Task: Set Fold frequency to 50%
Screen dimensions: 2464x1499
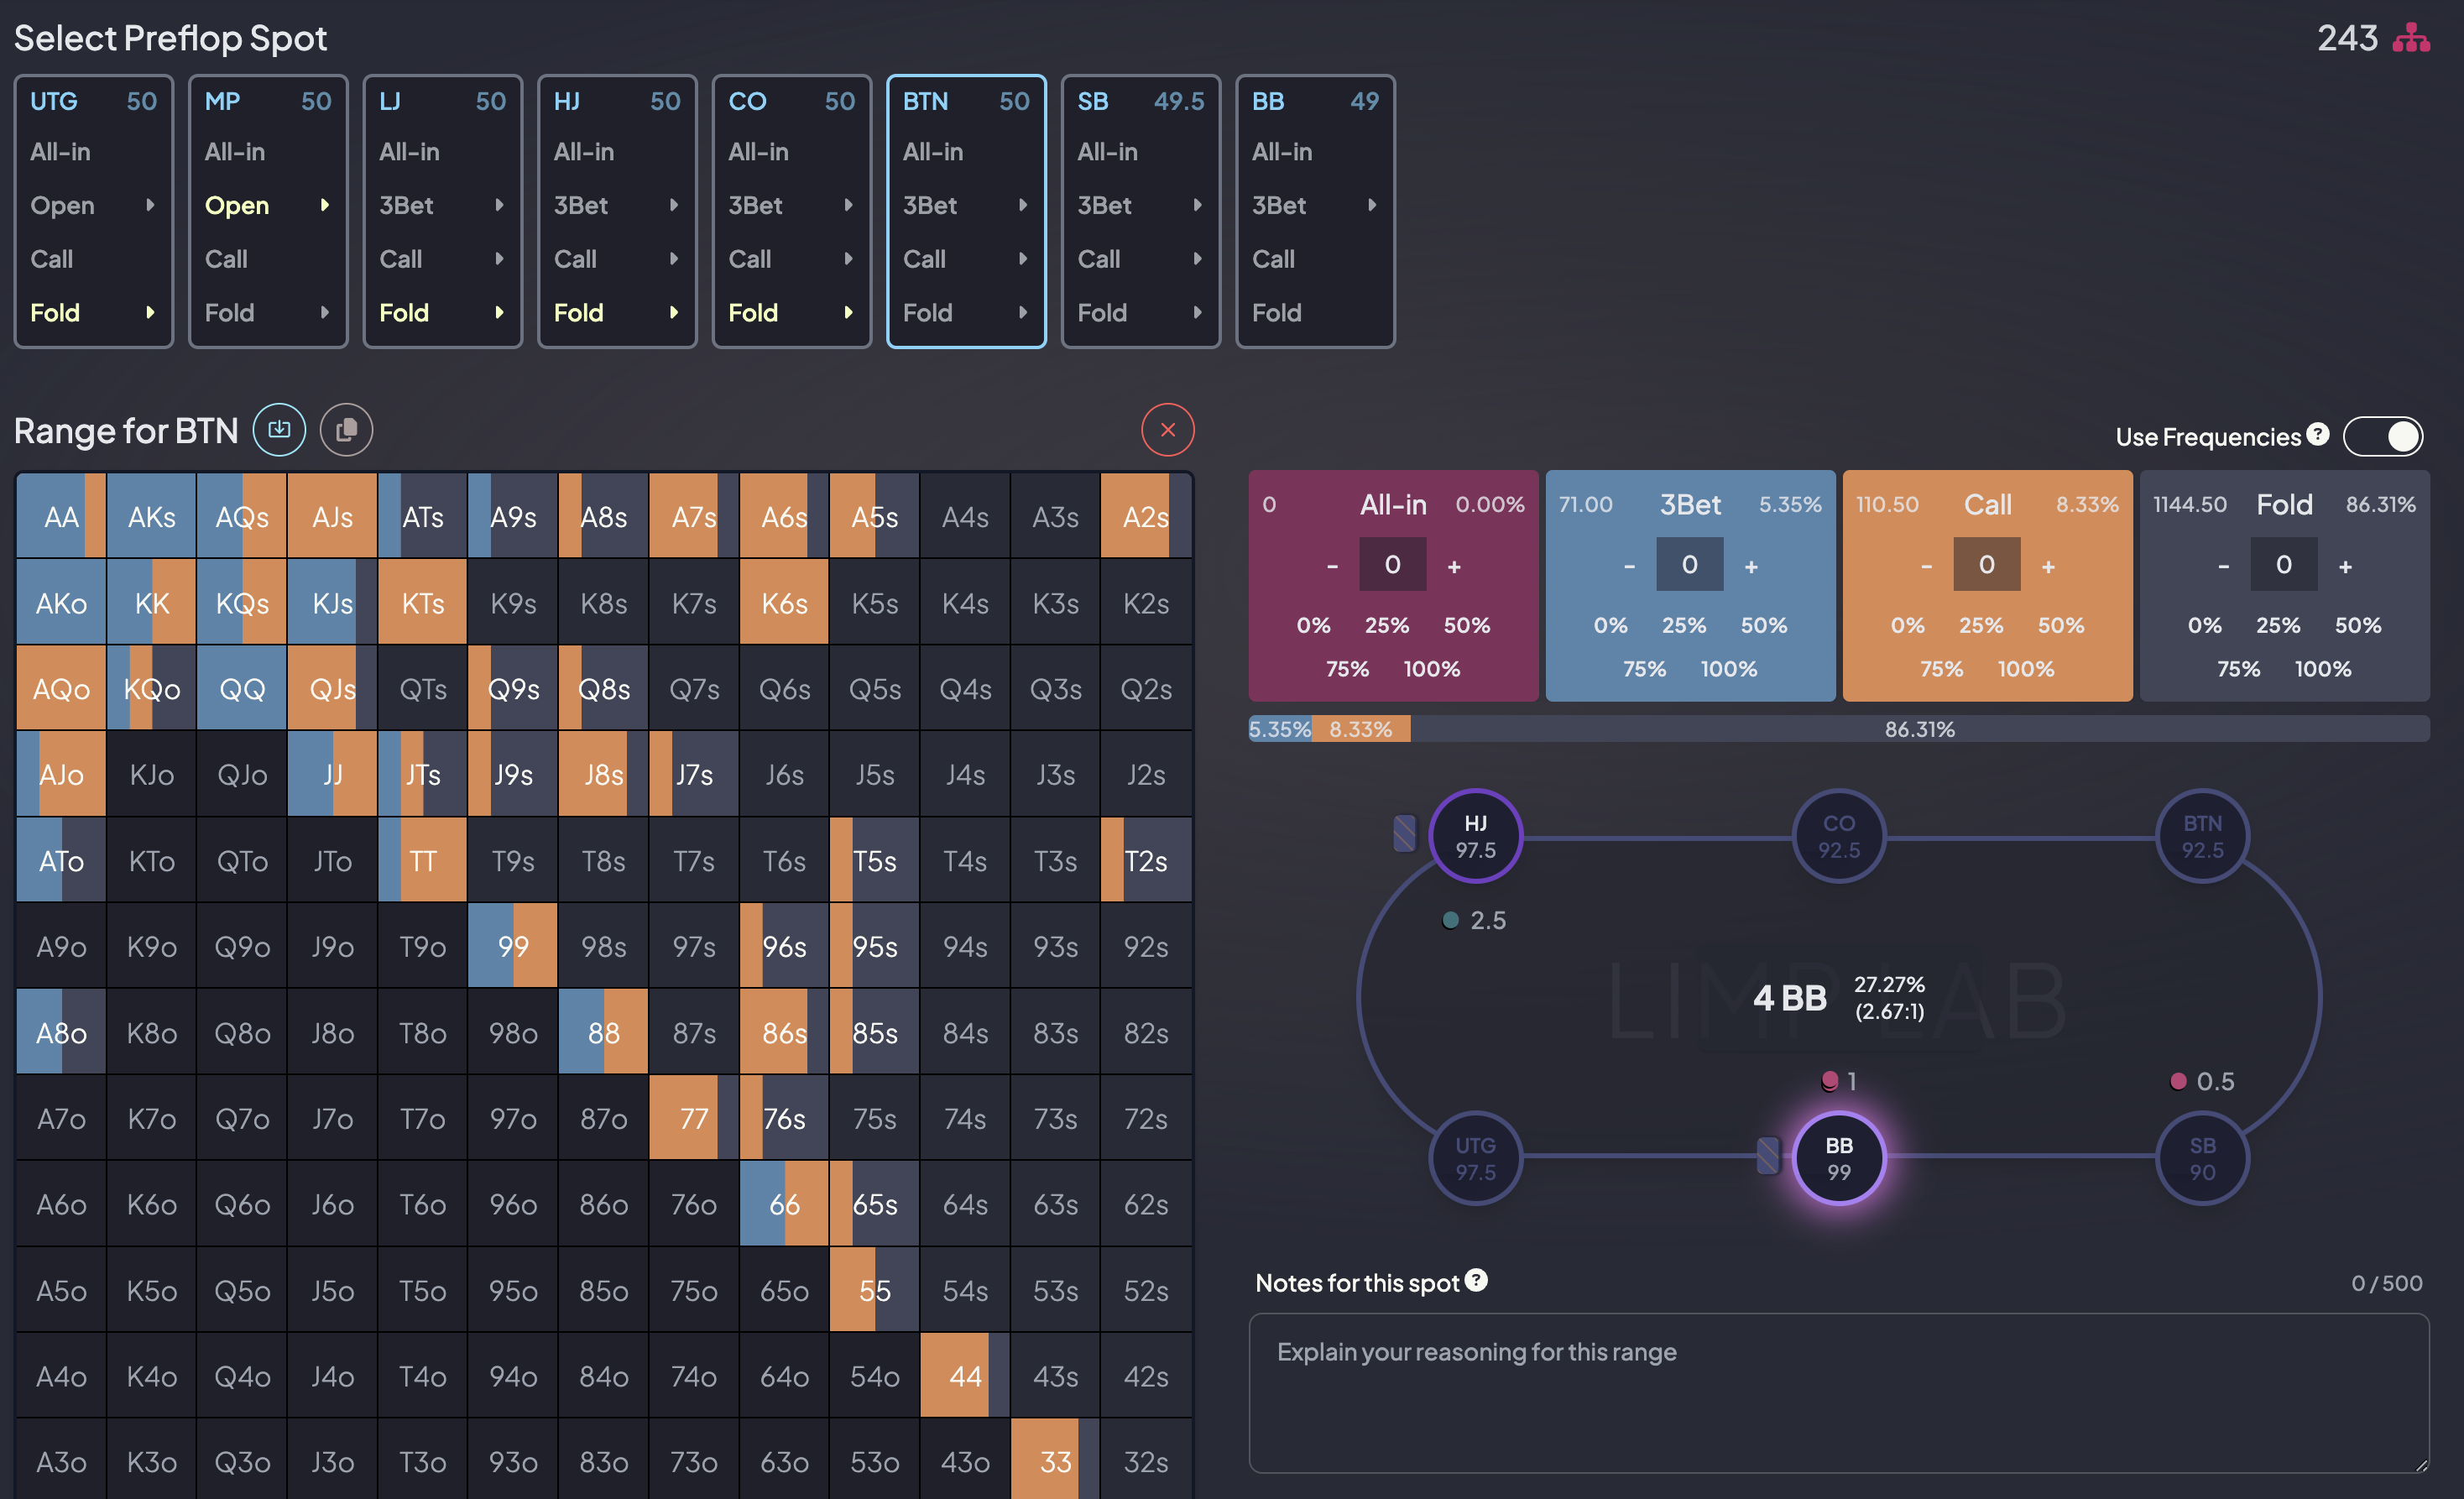Action: 2357,625
